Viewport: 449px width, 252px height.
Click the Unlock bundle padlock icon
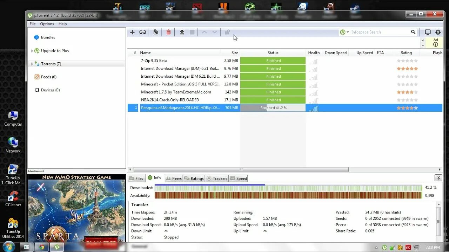click(227, 32)
